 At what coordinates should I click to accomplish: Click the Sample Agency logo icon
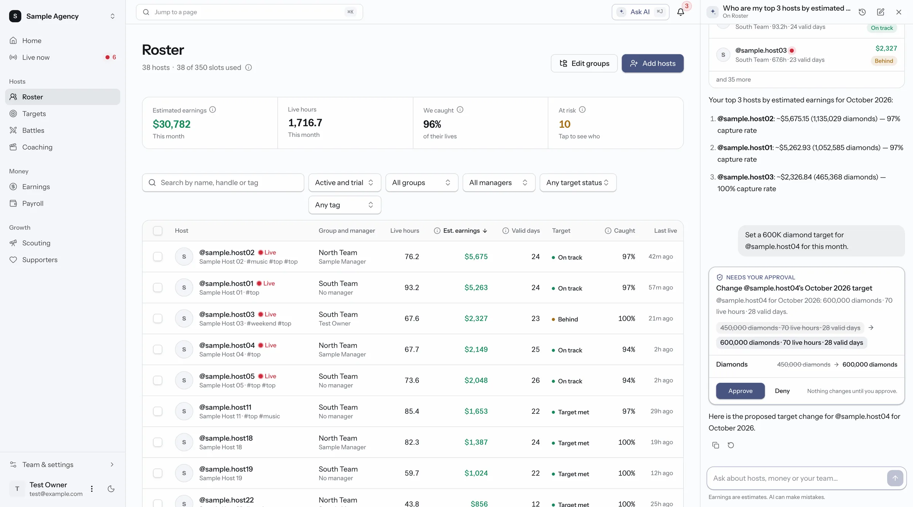coord(15,16)
